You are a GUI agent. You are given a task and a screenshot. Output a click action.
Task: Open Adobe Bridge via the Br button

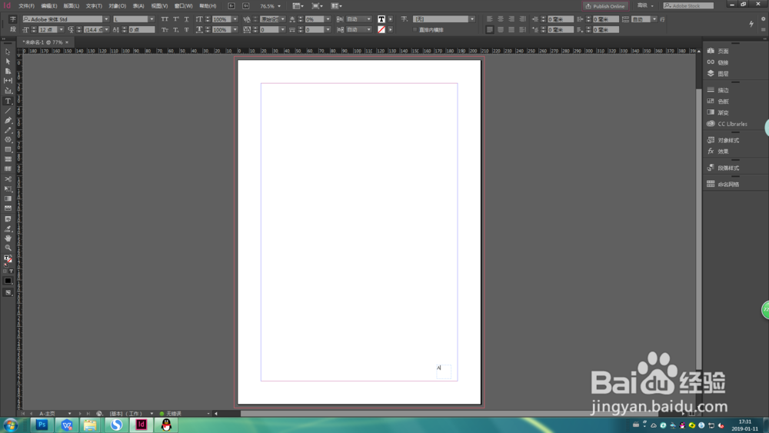click(231, 6)
